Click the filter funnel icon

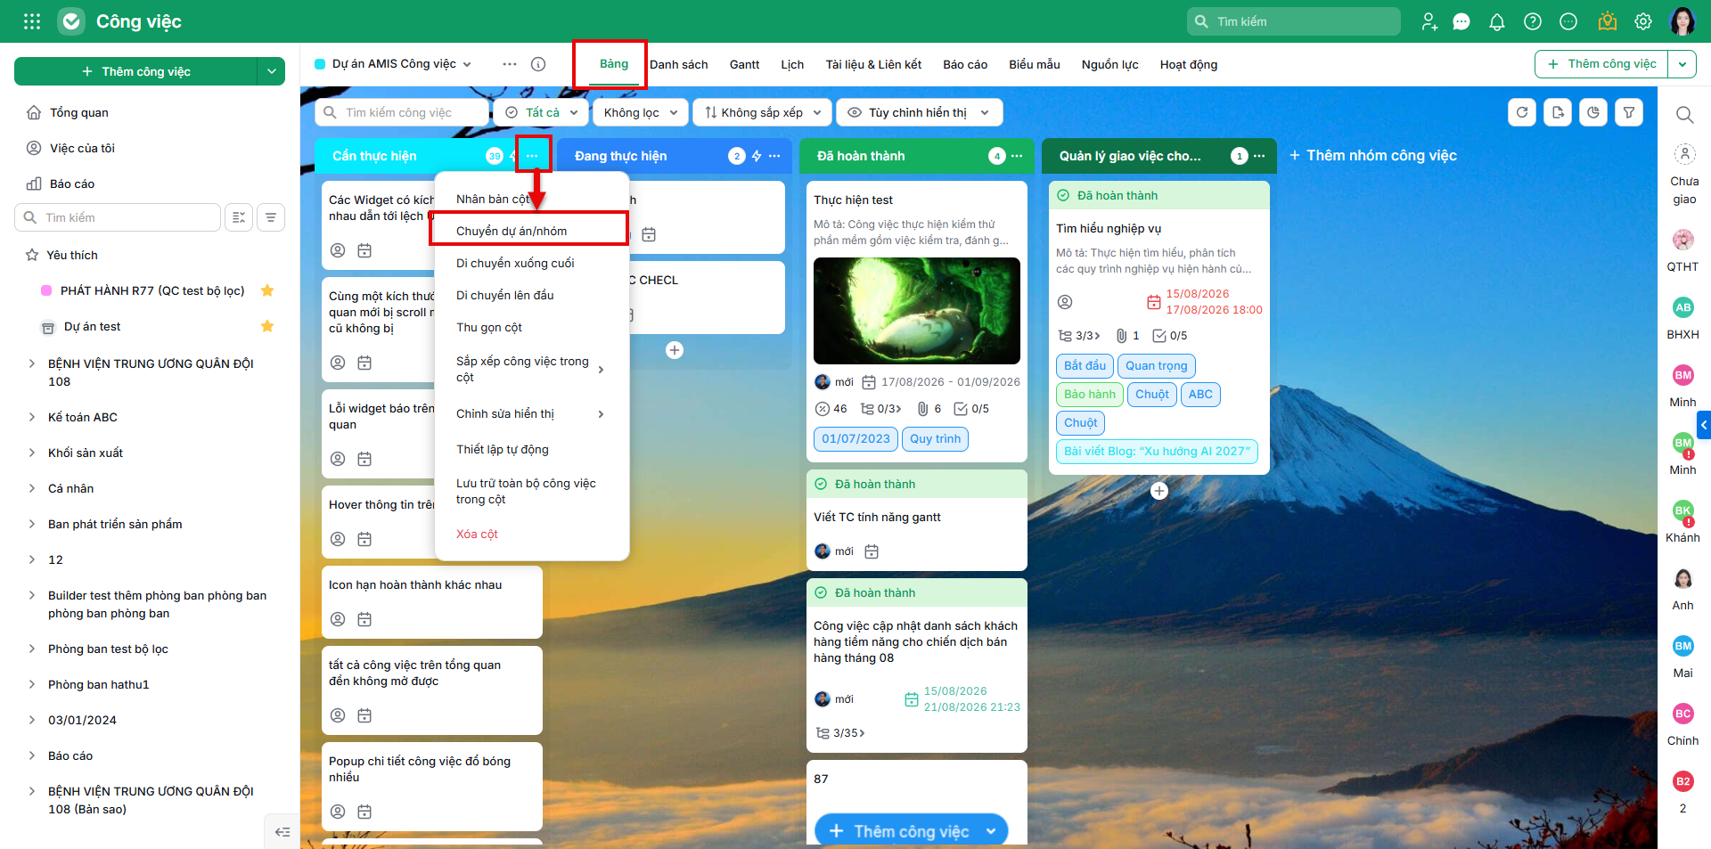[1629, 112]
